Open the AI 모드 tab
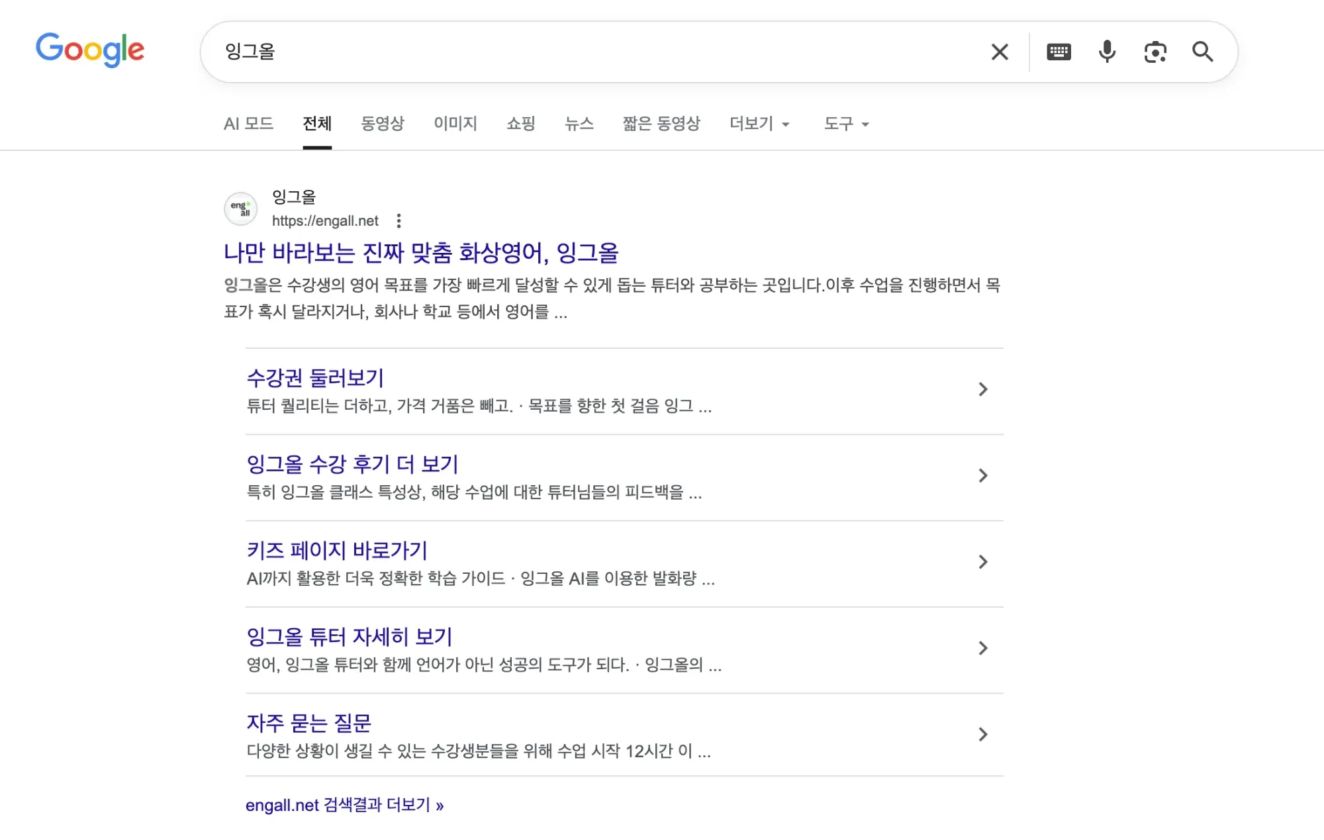Screen dimensions: 1324x840 pyautogui.click(x=249, y=124)
